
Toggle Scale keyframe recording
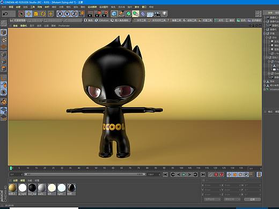coord(235,174)
